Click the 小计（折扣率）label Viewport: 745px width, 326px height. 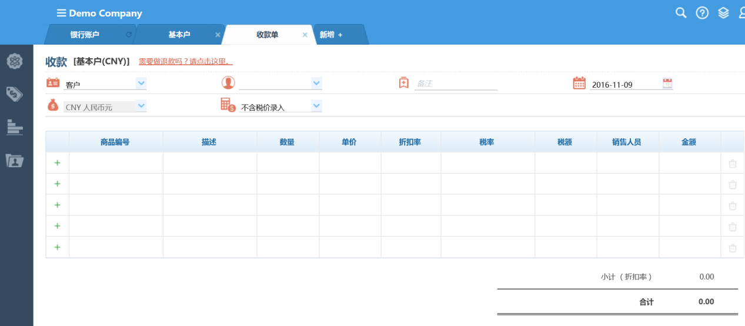[626, 277]
